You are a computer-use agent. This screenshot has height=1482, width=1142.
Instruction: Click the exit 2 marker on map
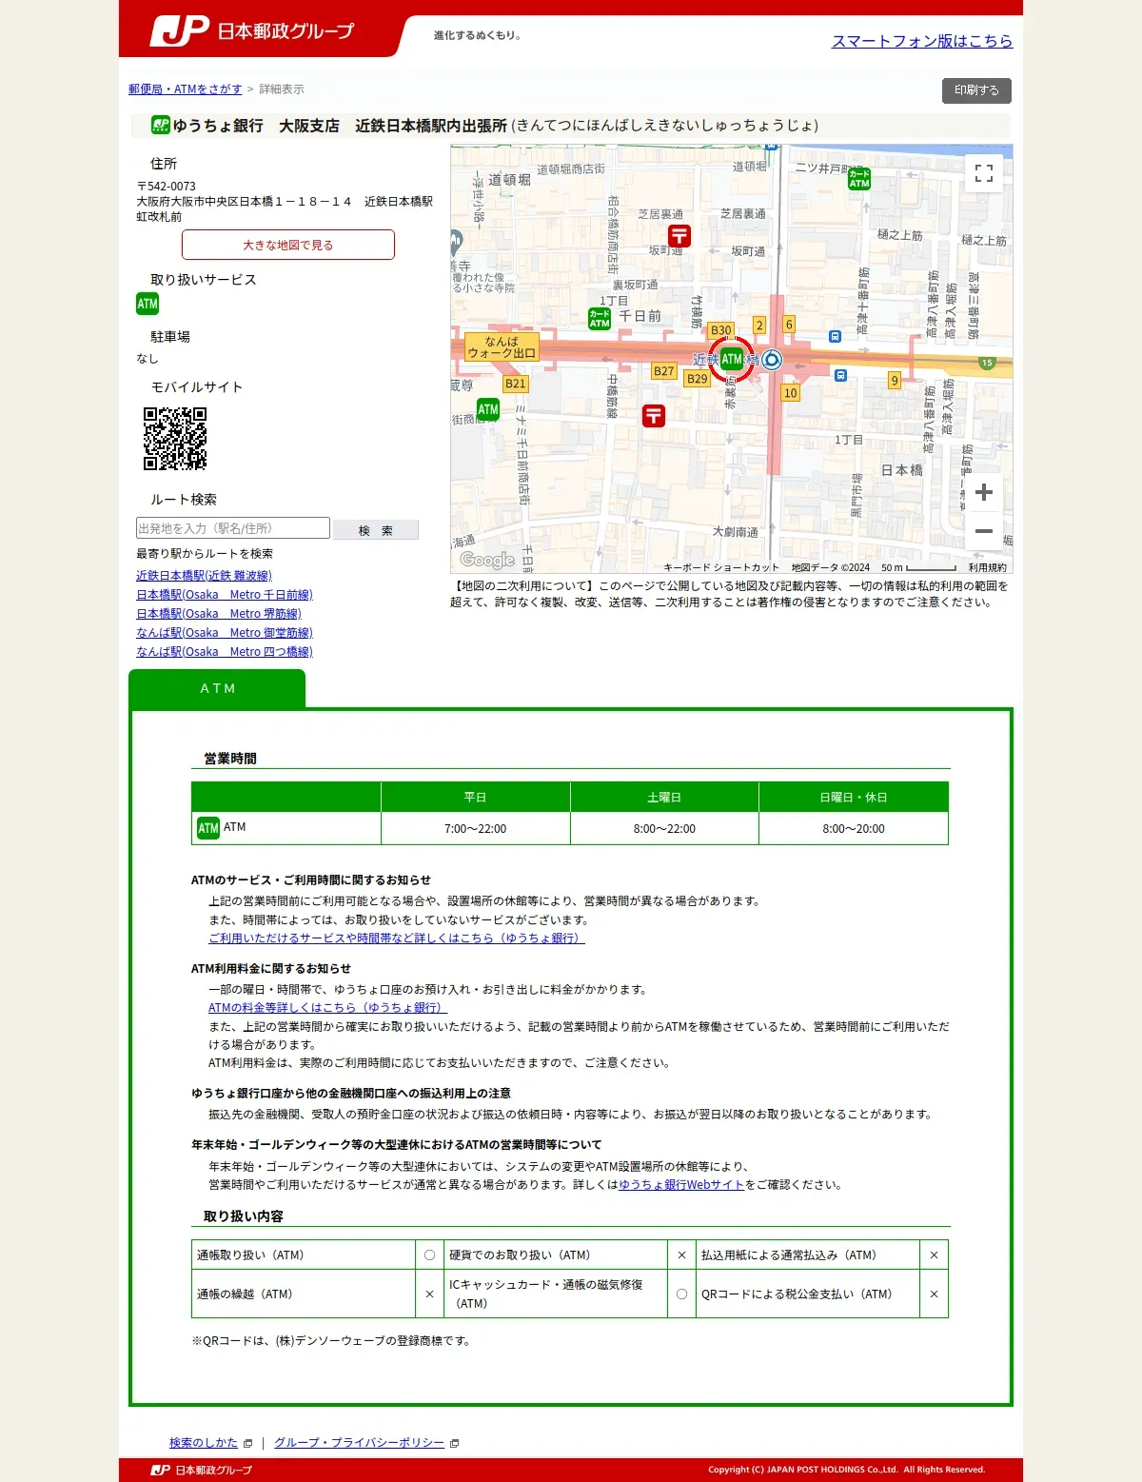coord(759,326)
